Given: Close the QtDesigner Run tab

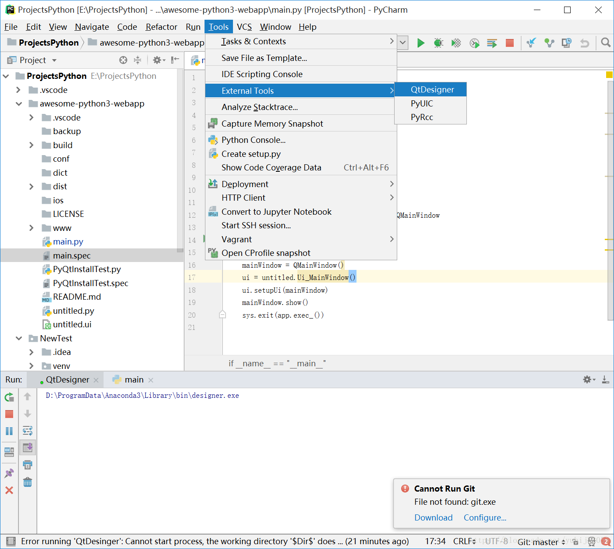Looking at the screenshot, I should point(96,380).
